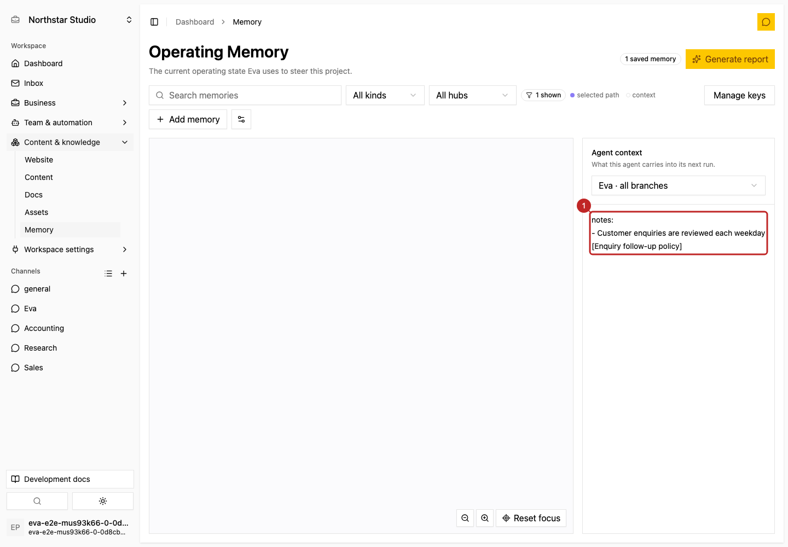The height and width of the screenshot is (547, 788).
Task: Open the Eva channel
Action: [x=70, y=309]
